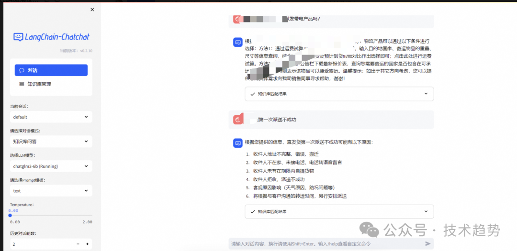Click the Temperature label
The width and height of the screenshot is (517, 251).
[22, 205]
